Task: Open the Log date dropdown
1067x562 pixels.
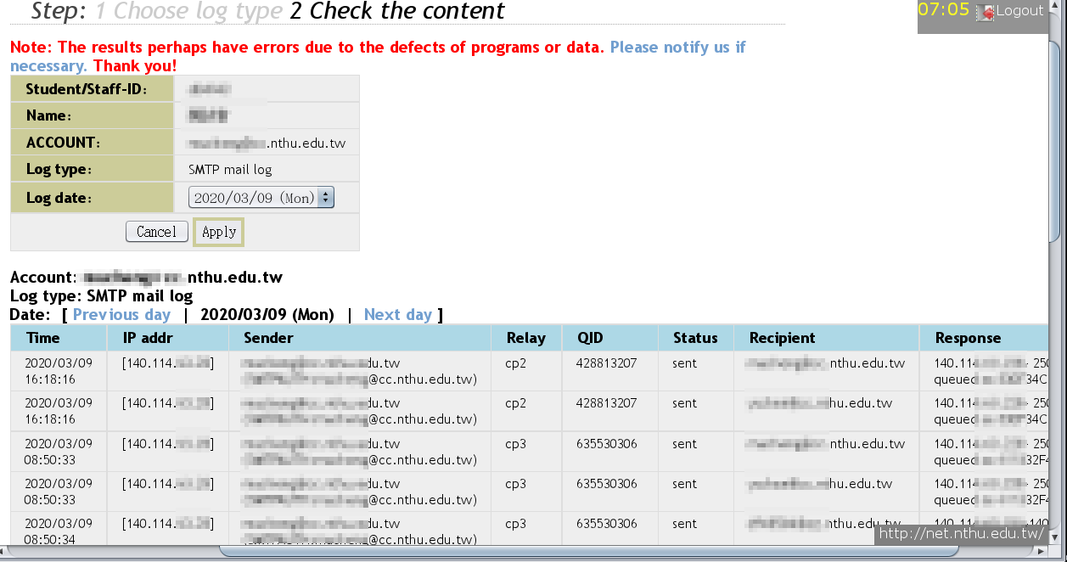Action: 261,198
